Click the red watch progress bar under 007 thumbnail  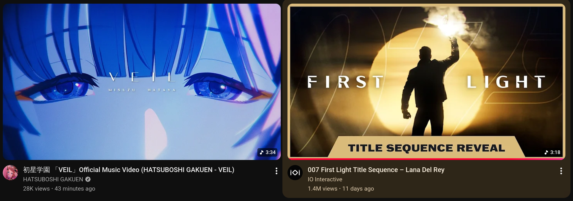click(426, 159)
